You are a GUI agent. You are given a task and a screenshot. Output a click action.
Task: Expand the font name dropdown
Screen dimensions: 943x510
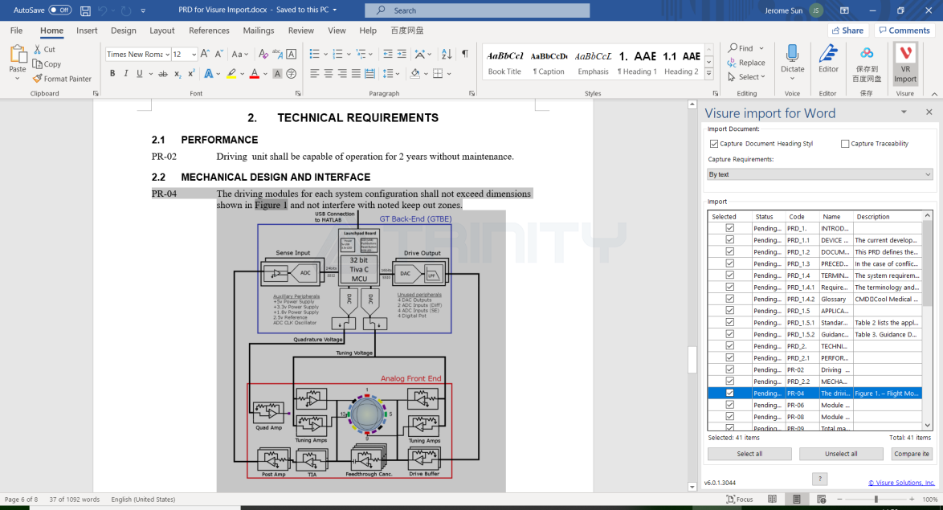click(166, 55)
